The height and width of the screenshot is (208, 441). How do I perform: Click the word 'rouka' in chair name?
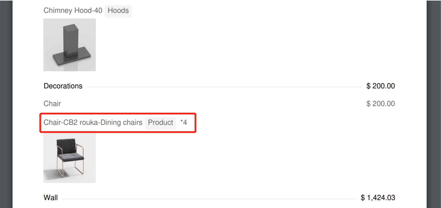coord(89,123)
